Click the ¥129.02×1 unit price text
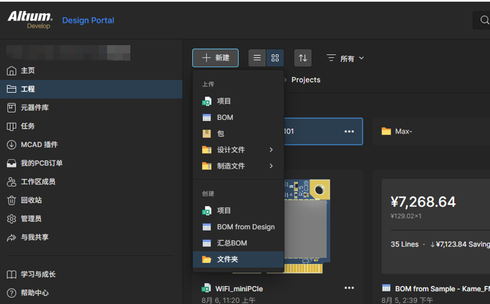 pyautogui.click(x=406, y=216)
